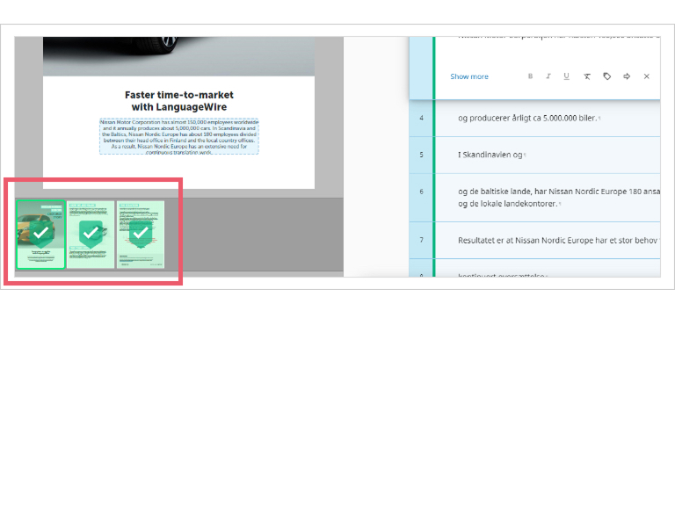The image size is (675, 506).
Task: Select segment row number 6
Action: click(421, 192)
